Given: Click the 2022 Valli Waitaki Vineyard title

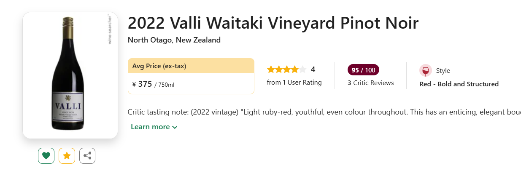Looking at the screenshot, I should (273, 23).
